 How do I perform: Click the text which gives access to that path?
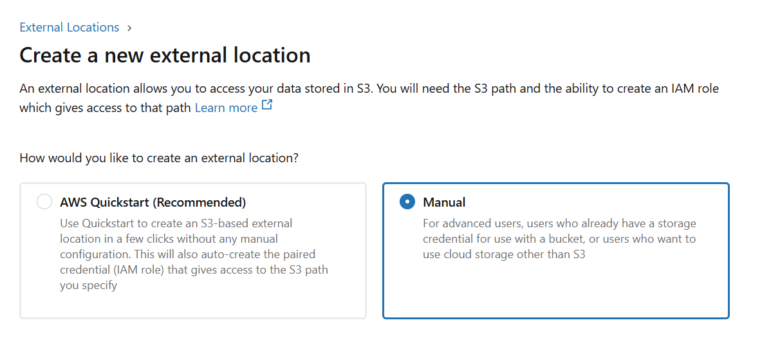tap(106, 108)
